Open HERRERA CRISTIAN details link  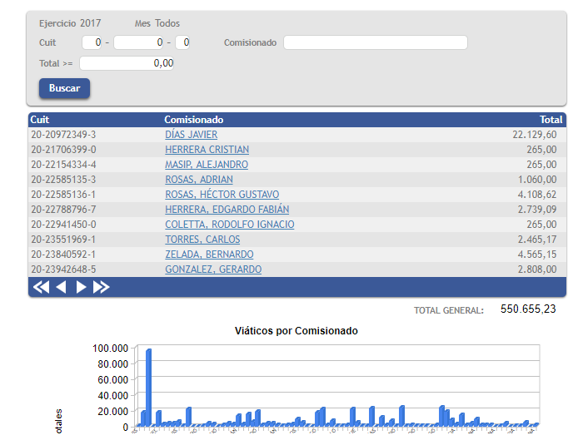tap(207, 150)
